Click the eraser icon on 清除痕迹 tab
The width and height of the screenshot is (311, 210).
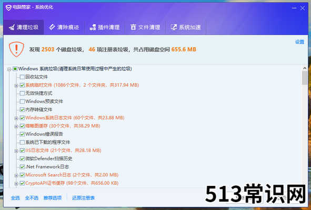click(52, 27)
